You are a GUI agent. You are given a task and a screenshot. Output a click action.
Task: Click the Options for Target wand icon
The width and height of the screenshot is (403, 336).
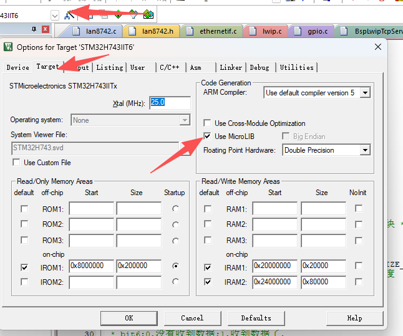pos(69,14)
